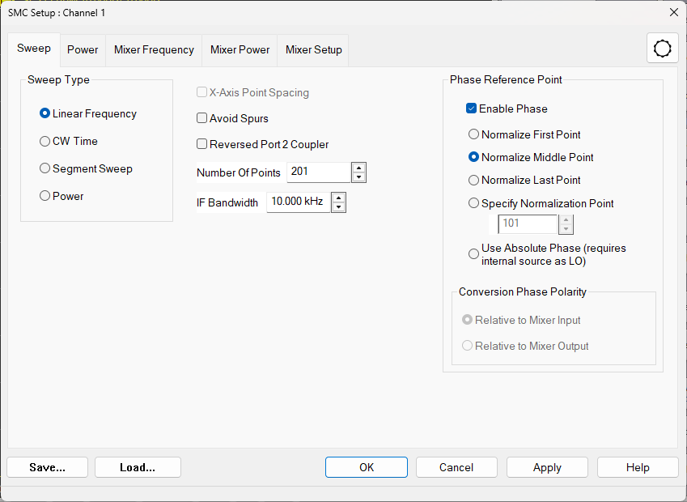687x502 pixels.
Task: Confirm settings with OK
Action: pyautogui.click(x=367, y=467)
